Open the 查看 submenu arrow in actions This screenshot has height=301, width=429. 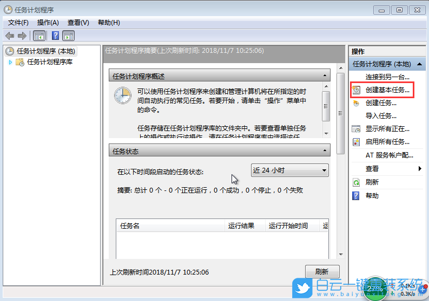point(420,169)
